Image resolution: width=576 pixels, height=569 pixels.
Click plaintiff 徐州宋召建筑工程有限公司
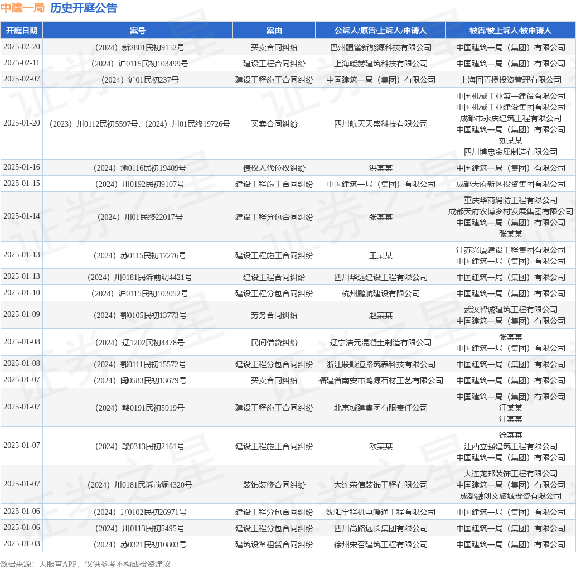tap(381, 544)
